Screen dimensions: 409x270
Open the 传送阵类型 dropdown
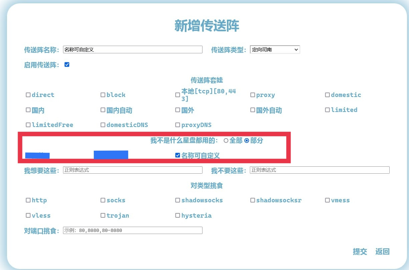click(275, 50)
